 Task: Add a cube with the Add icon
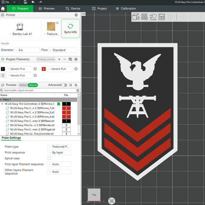tap(136, 17)
